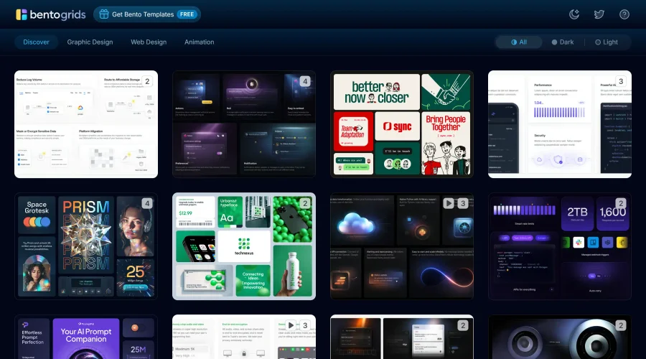
Task: Click play icon on cloud bento card
Action: pyautogui.click(x=449, y=203)
